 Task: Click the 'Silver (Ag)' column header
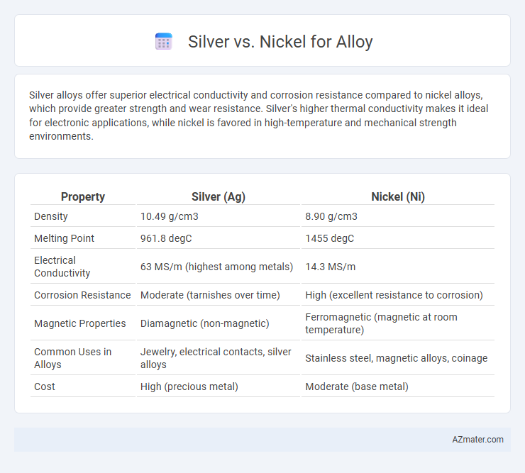click(x=219, y=197)
